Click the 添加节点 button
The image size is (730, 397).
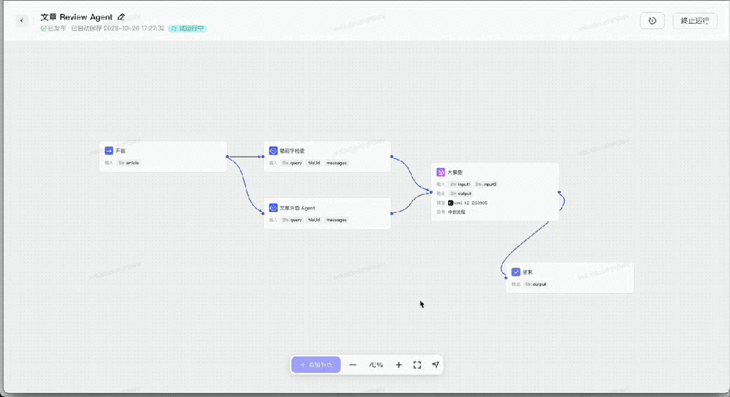coord(316,365)
